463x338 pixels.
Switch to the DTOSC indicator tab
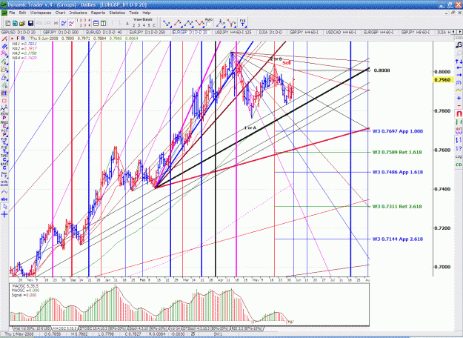(x=102, y=328)
